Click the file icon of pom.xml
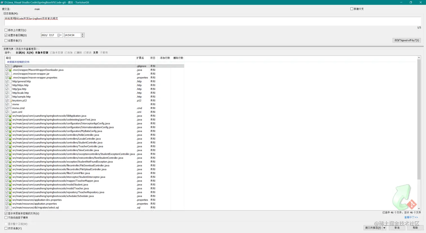 pos(10,112)
